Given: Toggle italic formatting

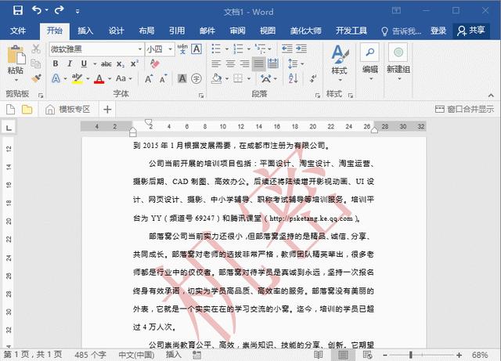Looking at the screenshot, I should tap(68, 63).
